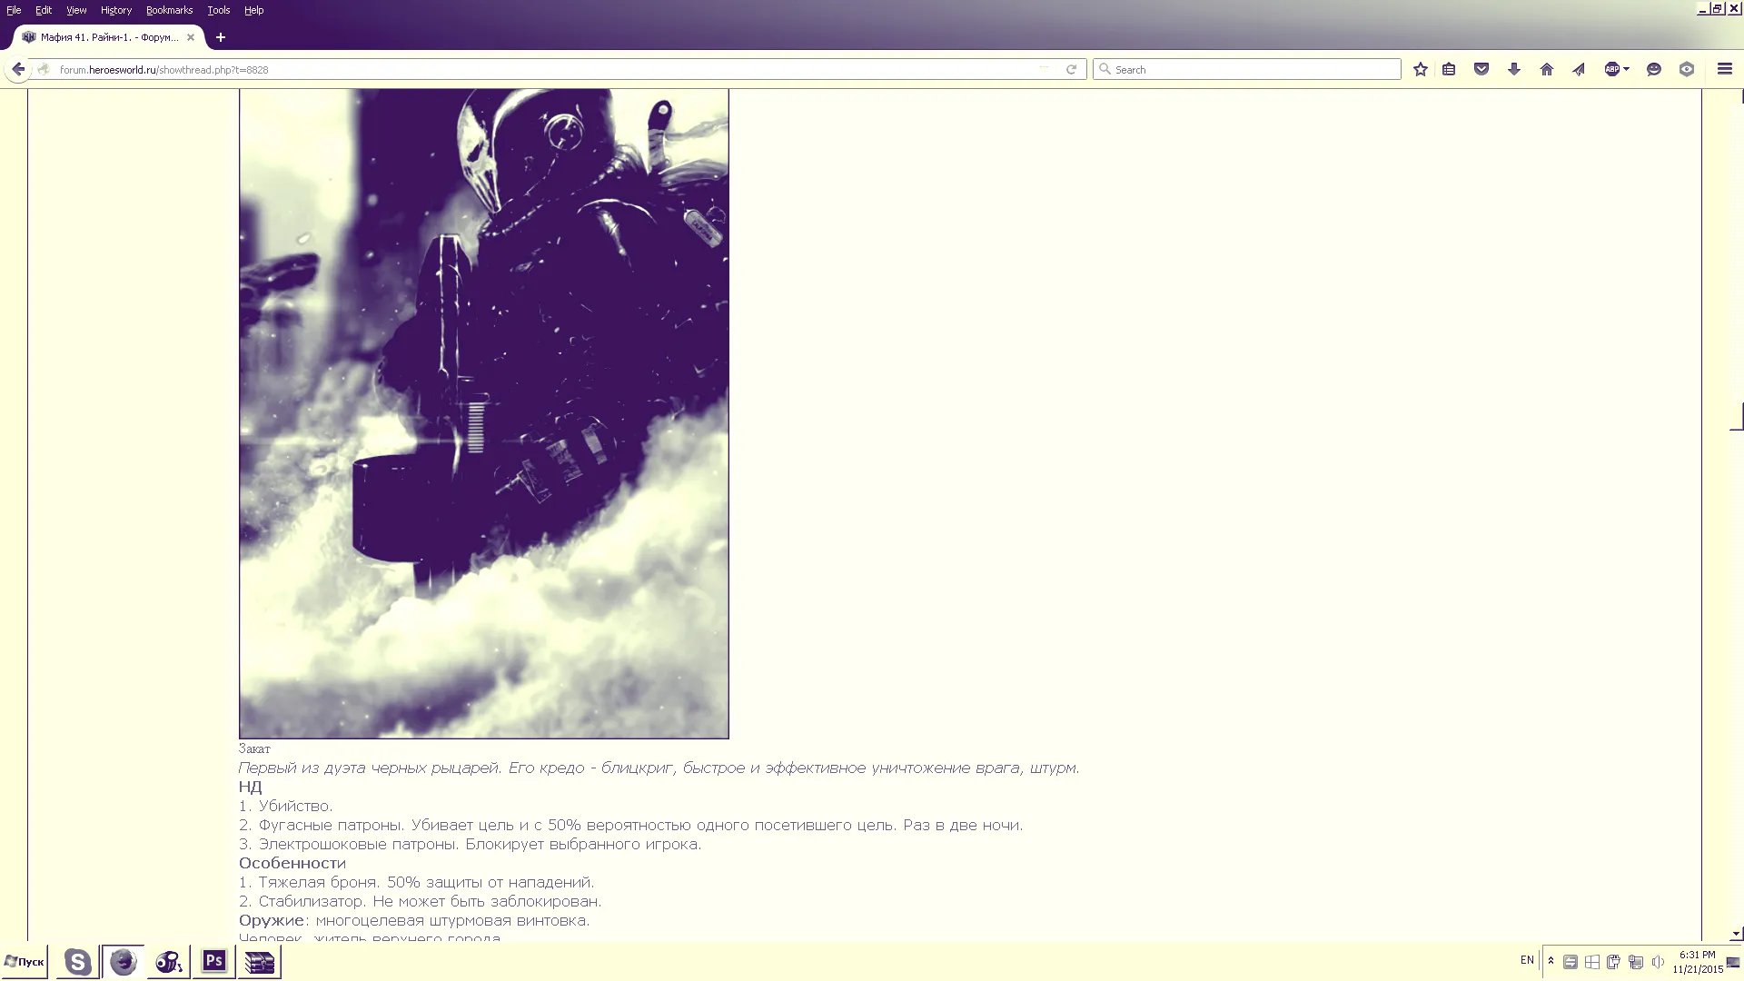Screen dimensions: 1744x981
Task: Switch to Firefox in the taskbar
Action: [123, 962]
